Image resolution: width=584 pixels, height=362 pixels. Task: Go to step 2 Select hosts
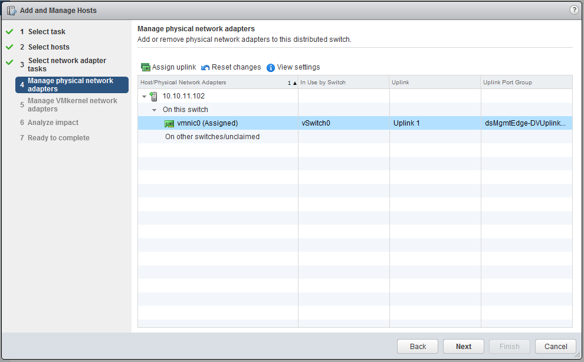click(x=48, y=47)
